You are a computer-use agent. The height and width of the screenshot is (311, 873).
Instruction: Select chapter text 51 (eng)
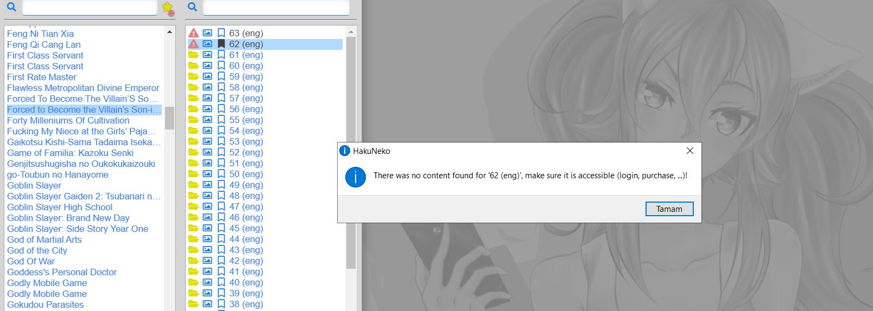tap(246, 163)
